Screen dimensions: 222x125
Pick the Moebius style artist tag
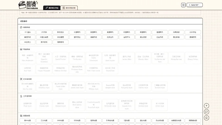coord(44,86)
